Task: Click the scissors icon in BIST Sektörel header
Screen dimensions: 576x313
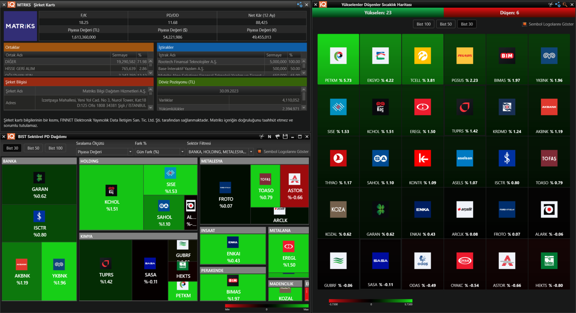Action: pyautogui.click(x=262, y=137)
